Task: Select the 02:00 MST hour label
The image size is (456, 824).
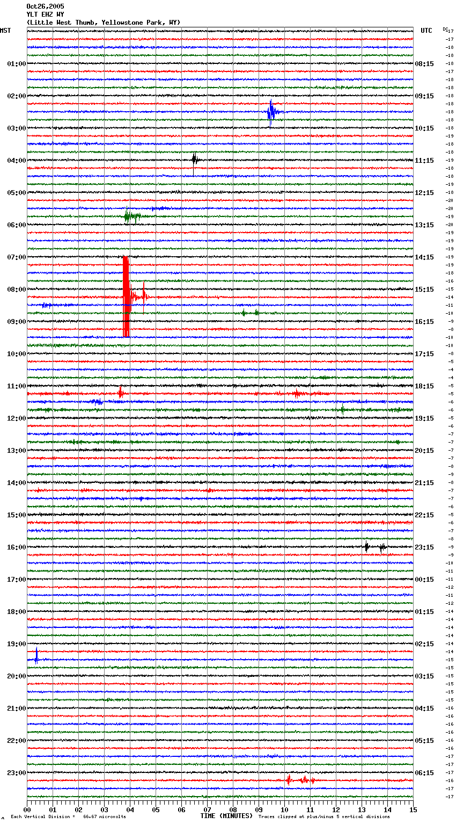Action: tap(16, 96)
